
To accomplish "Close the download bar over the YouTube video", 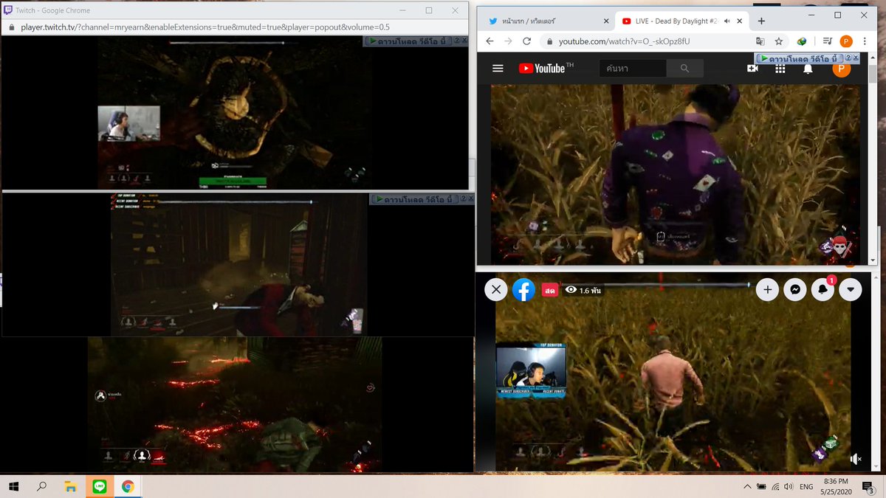I will (x=856, y=58).
